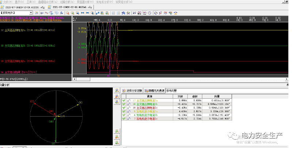Uncheck the 主变高压侧电流Ib channel
Image resolution: width=292 pixels, height=148 pixels.
(124, 104)
